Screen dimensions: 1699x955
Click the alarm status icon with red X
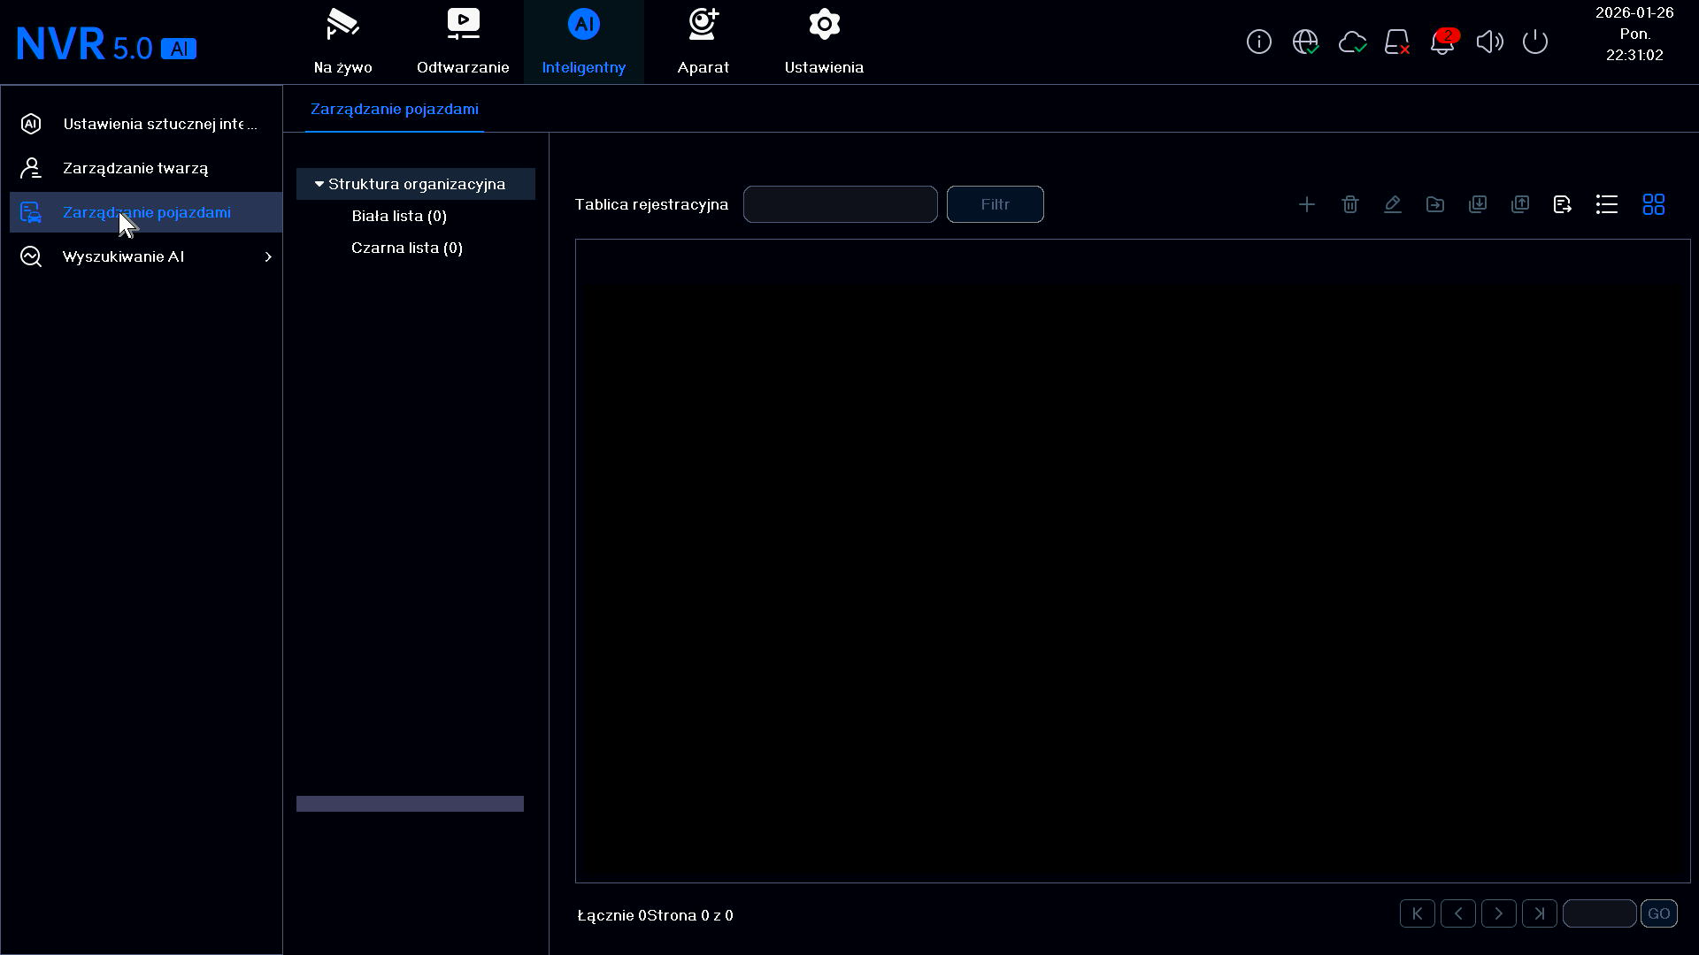(1397, 42)
